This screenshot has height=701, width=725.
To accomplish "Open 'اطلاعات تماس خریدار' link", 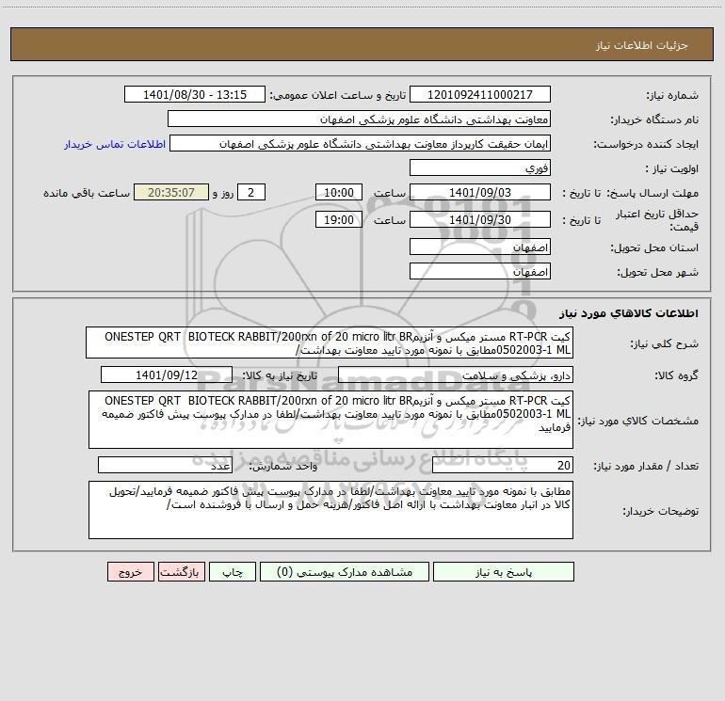I will tap(115, 144).
